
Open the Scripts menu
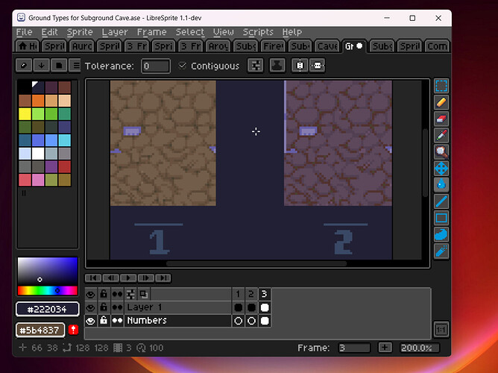click(258, 32)
